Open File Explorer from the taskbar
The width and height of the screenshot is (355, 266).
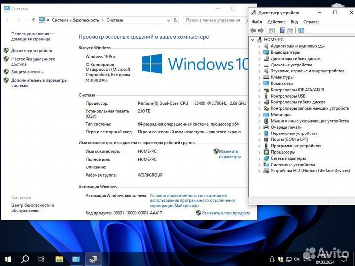coord(59,259)
